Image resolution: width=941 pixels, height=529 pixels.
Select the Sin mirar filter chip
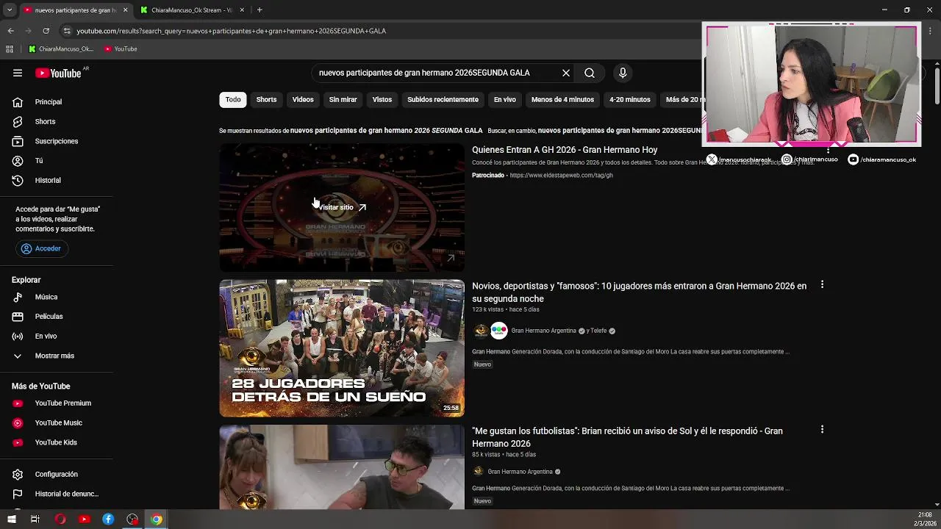pos(343,99)
